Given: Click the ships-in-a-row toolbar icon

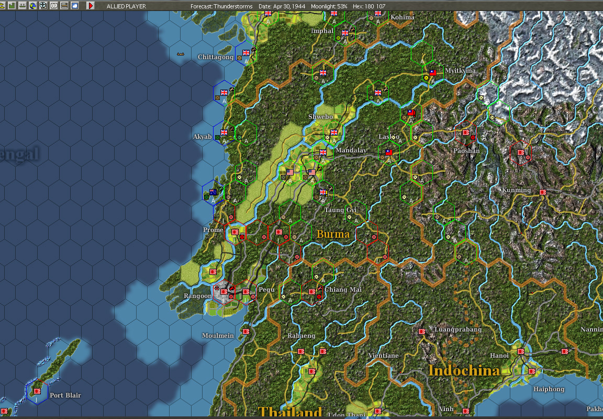Looking at the screenshot, I should pyautogui.click(x=23, y=6).
